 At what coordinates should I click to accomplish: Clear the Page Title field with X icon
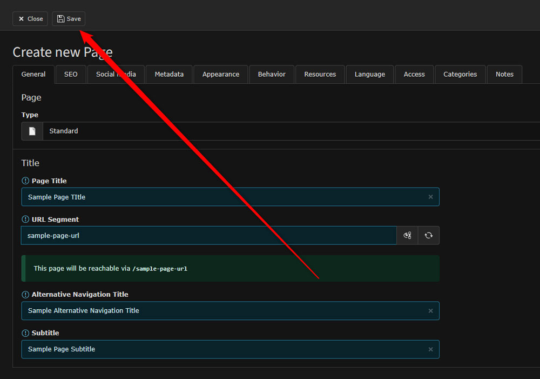[430, 197]
